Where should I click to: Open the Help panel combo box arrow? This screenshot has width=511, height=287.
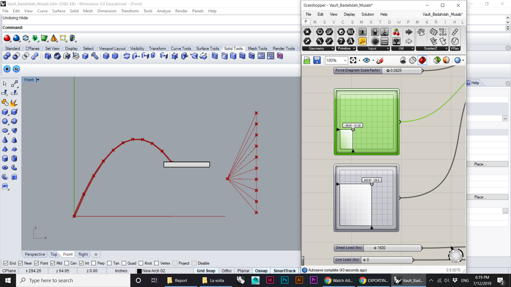505,119
